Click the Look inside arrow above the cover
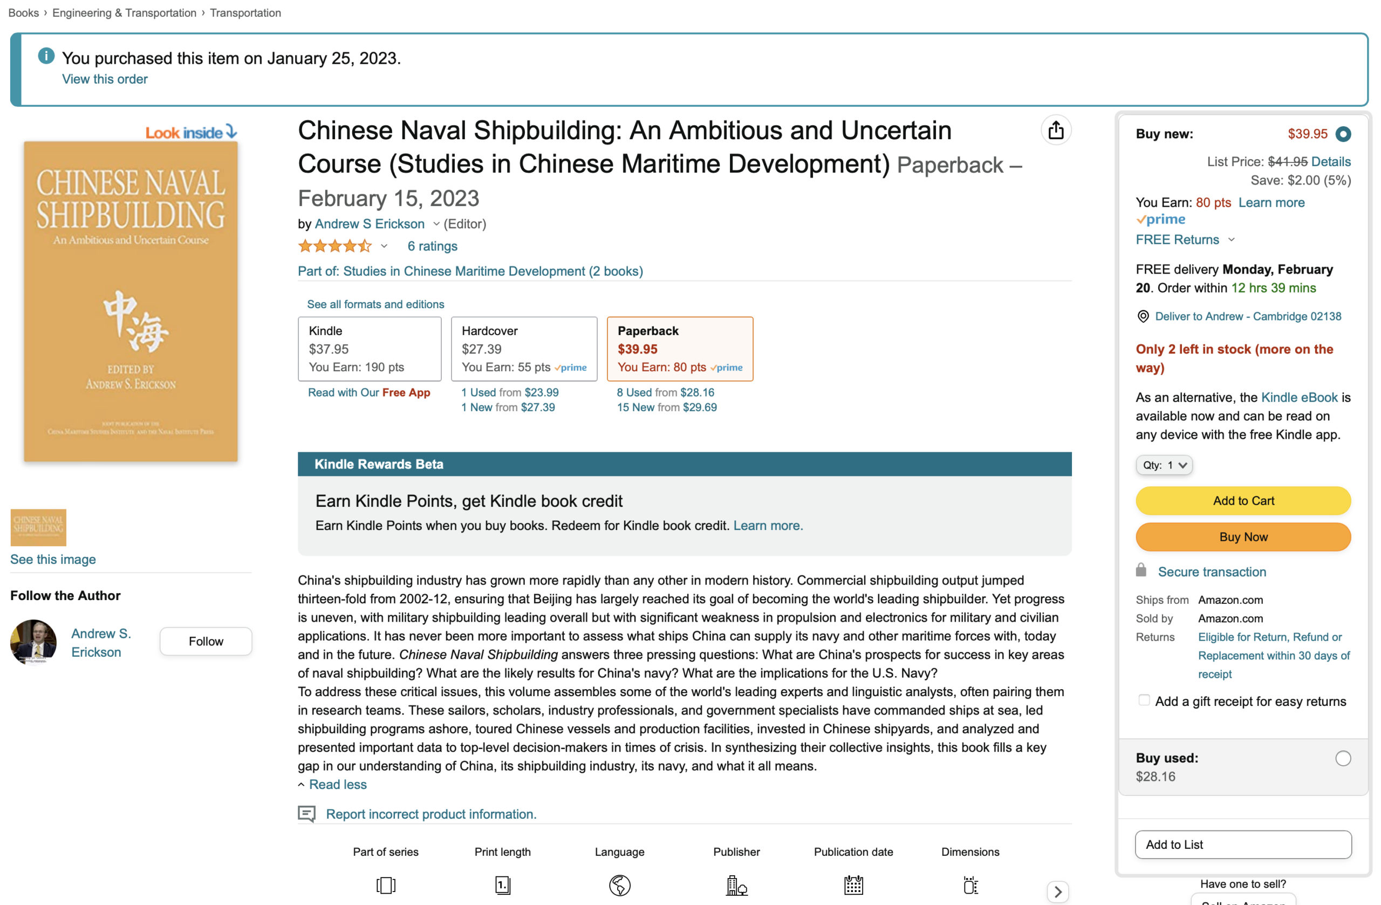1381x905 pixels. (231, 131)
